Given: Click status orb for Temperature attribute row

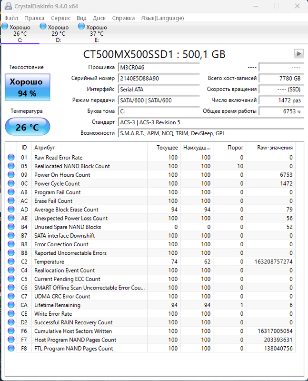Looking at the screenshot, I should [11, 261].
